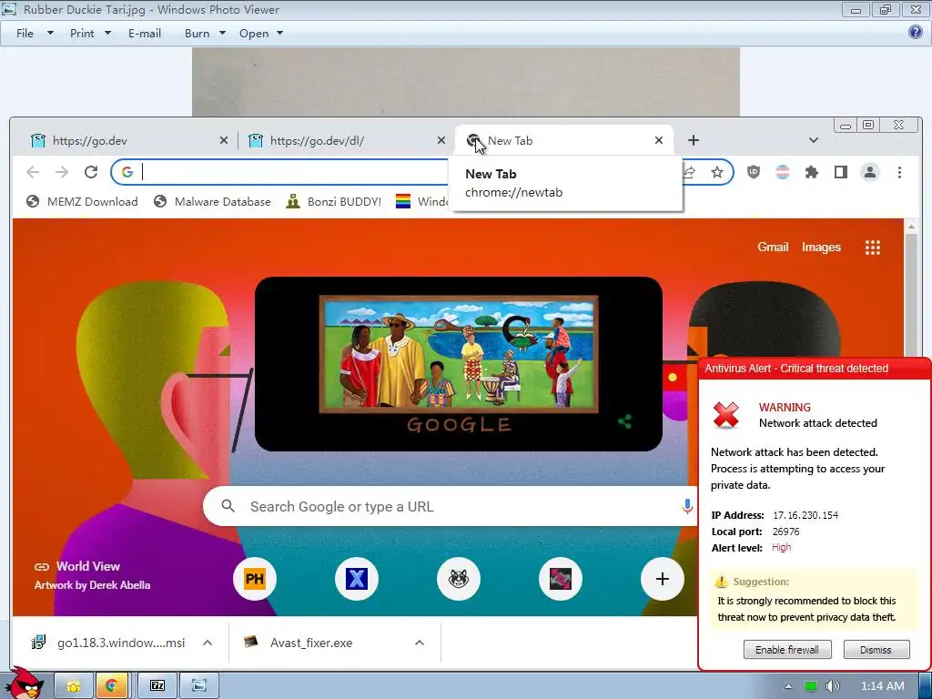Image resolution: width=932 pixels, height=699 pixels.
Task: Click the volume speaker tray icon
Action: 832,686
